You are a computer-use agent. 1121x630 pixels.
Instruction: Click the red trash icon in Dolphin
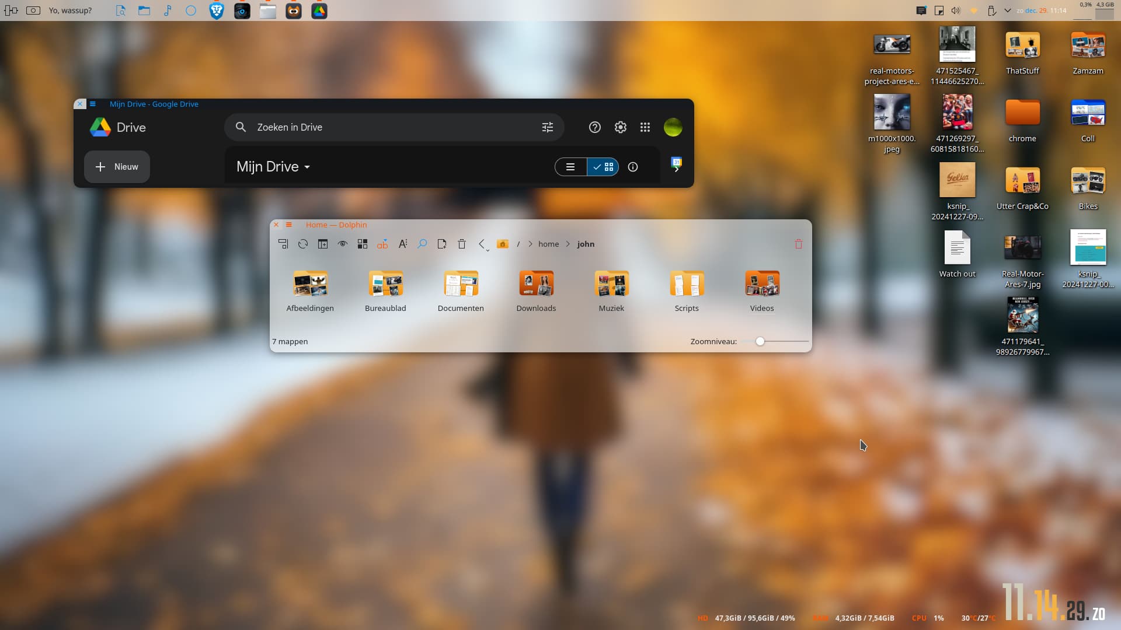click(x=799, y=244)
